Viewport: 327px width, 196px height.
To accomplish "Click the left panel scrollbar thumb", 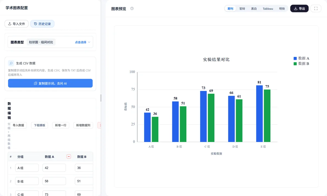I will click(x=101, y=98).
